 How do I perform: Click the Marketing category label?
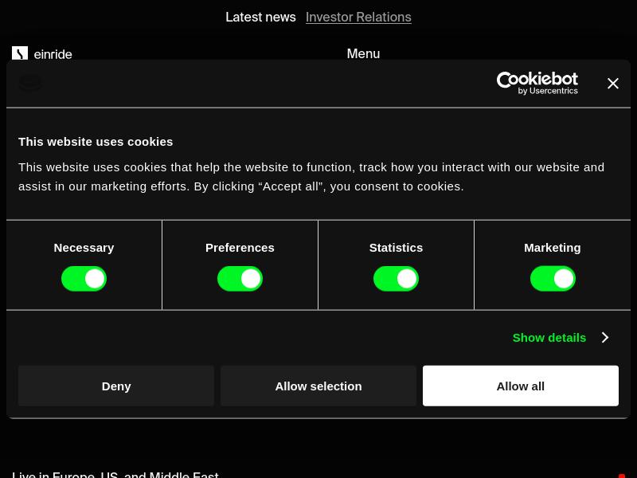point(553,248)
